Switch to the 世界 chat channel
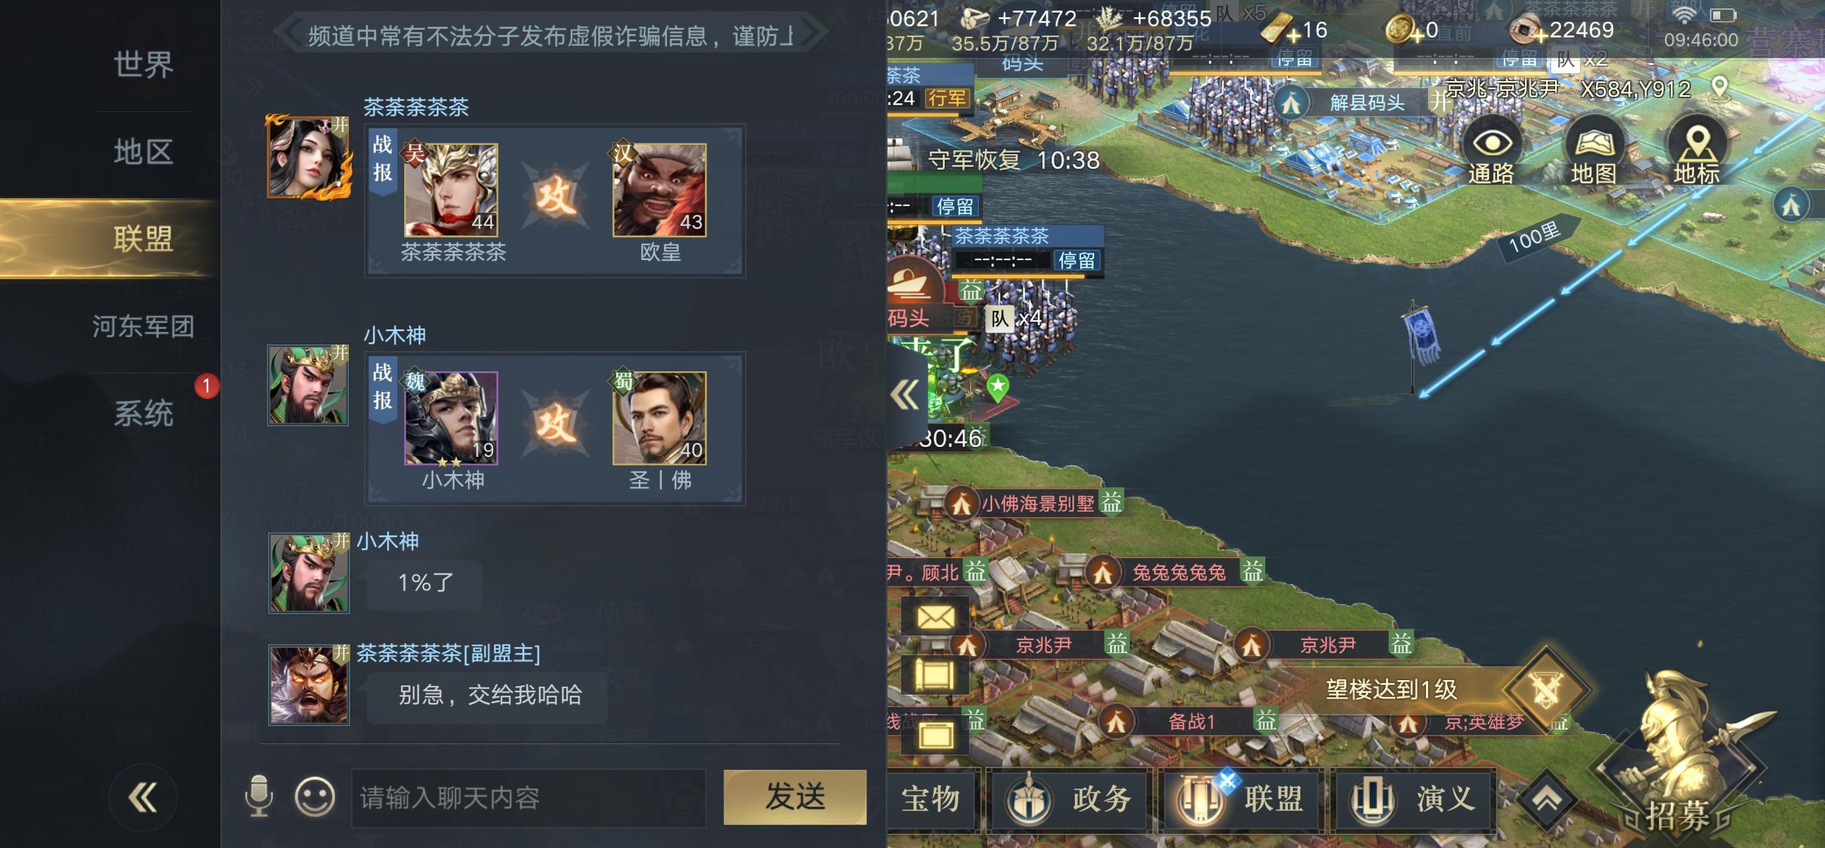Image resolution: width=1825 pixels, height=848 pixels. pyautogui.click(x=144, y=65)
